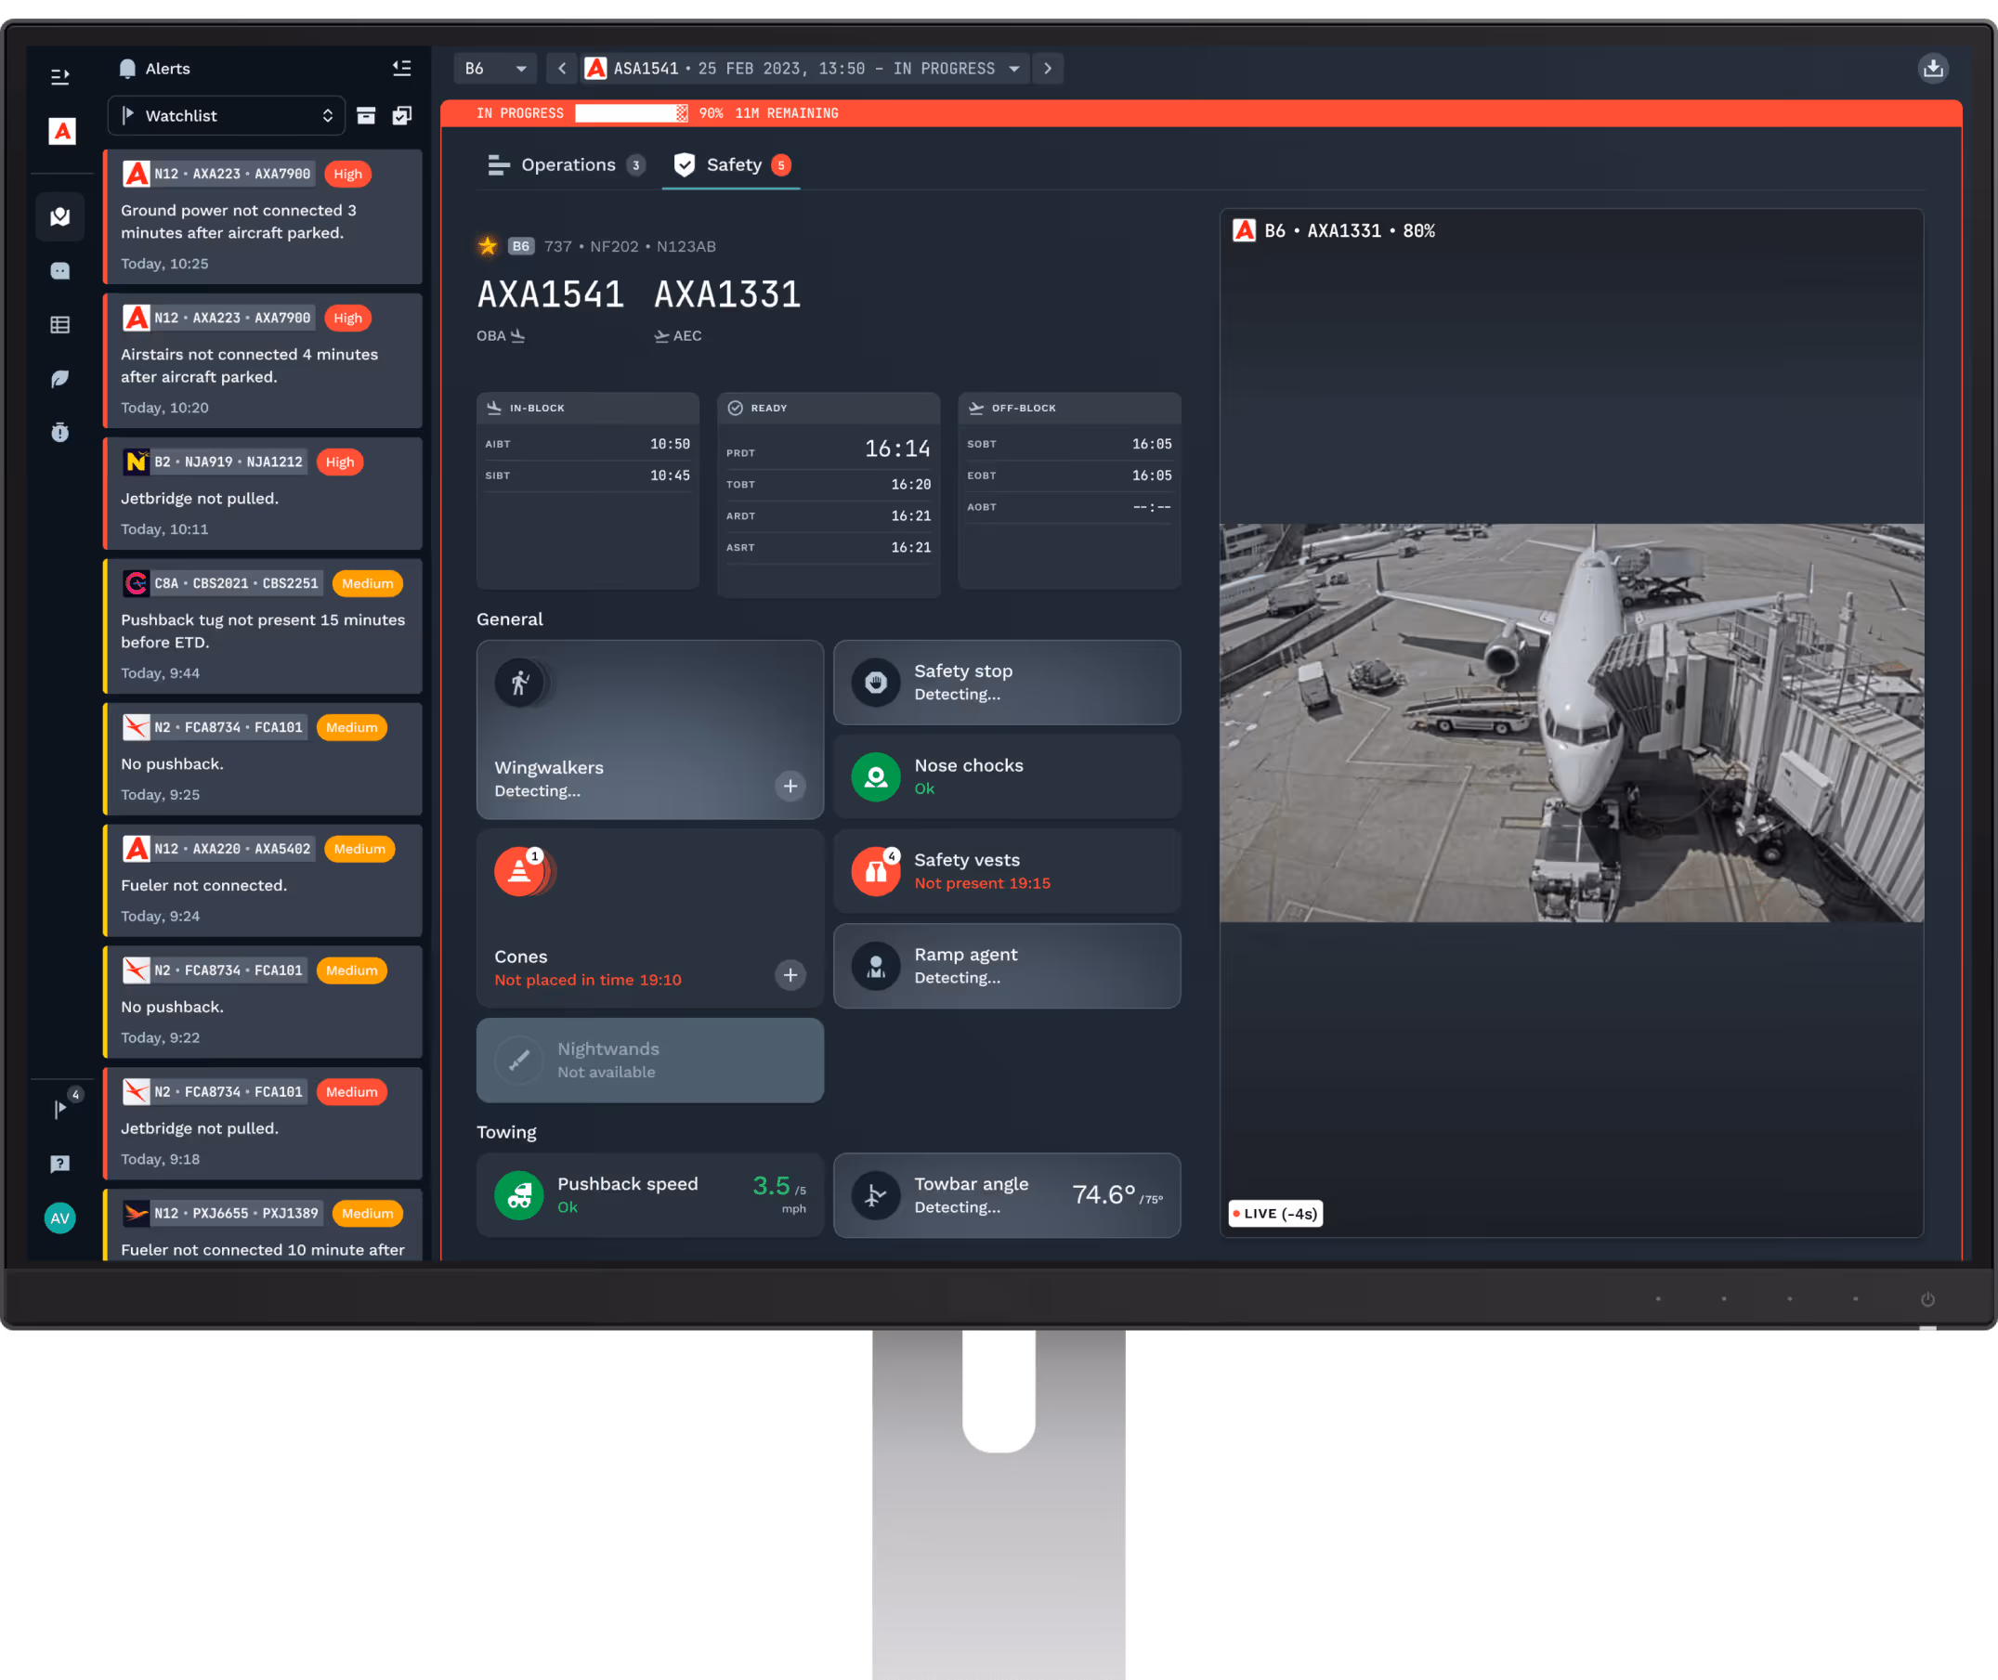Toggle the favorite star for this flight
This screenshot has width=1998, height=1680.
point(488,247)
